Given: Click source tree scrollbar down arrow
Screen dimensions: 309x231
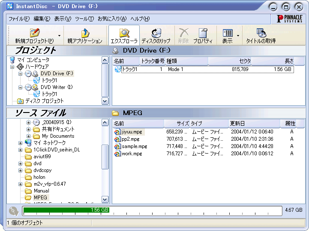Looking at the screenshot, I should click(x=105, y=200).
